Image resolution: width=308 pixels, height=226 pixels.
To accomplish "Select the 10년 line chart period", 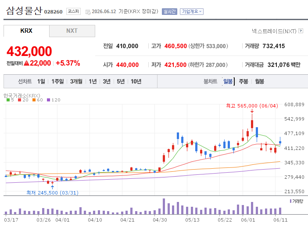I will (x=136, y=81).
